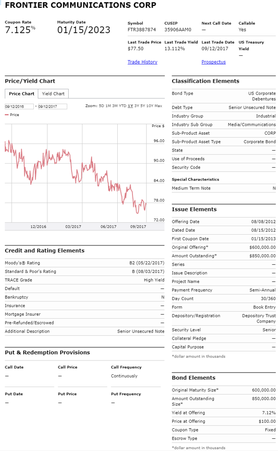Click the CUSIP value 35906AAM0
This screenshot has height=451, width=278.
(x=178, y=30)
